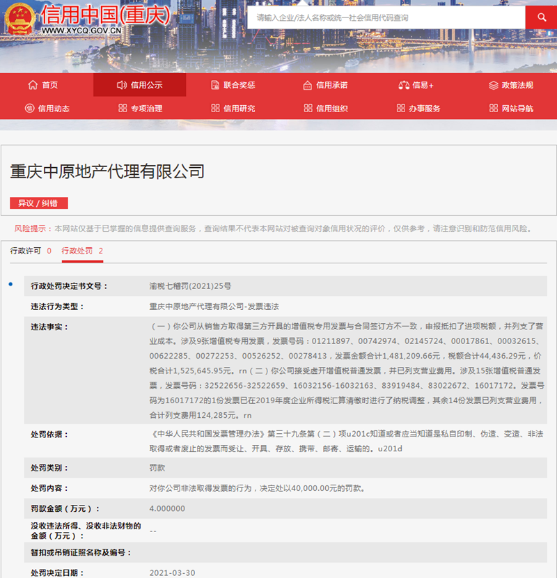Click the document icon beside 联合奖惩
Screen dimensions: 557x578
tap(215, 85)
